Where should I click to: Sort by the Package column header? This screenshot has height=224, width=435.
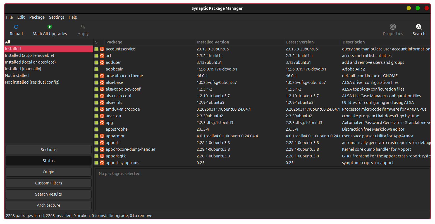(x=114, y=42)
